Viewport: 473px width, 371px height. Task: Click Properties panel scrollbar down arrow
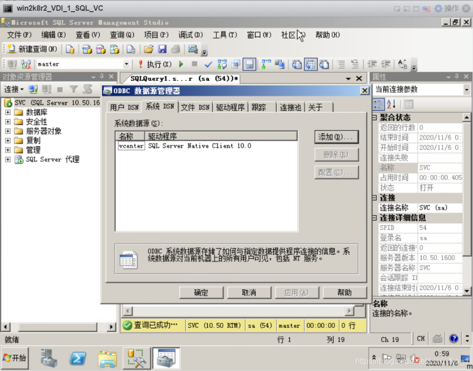coord(466,291)
